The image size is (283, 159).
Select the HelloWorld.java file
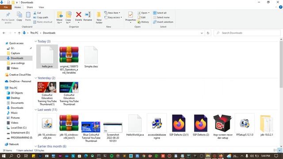[x=135, y=125]
